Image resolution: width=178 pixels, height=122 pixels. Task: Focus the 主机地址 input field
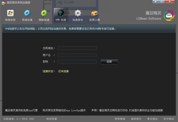(77, 48)
